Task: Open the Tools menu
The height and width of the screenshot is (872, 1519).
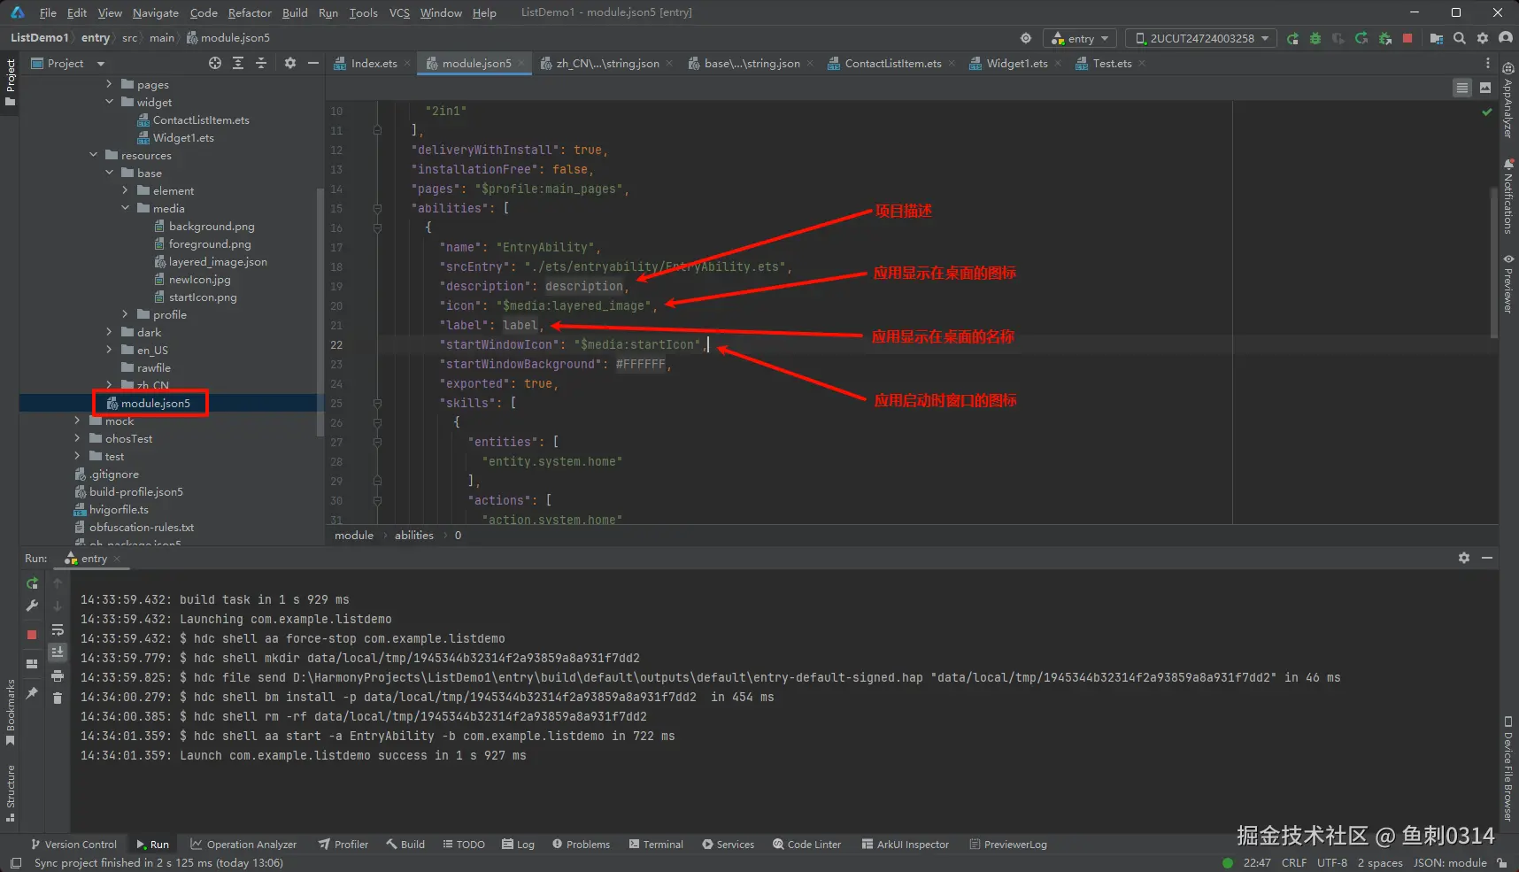Action: pyautogui.click(x=363, y=12)
